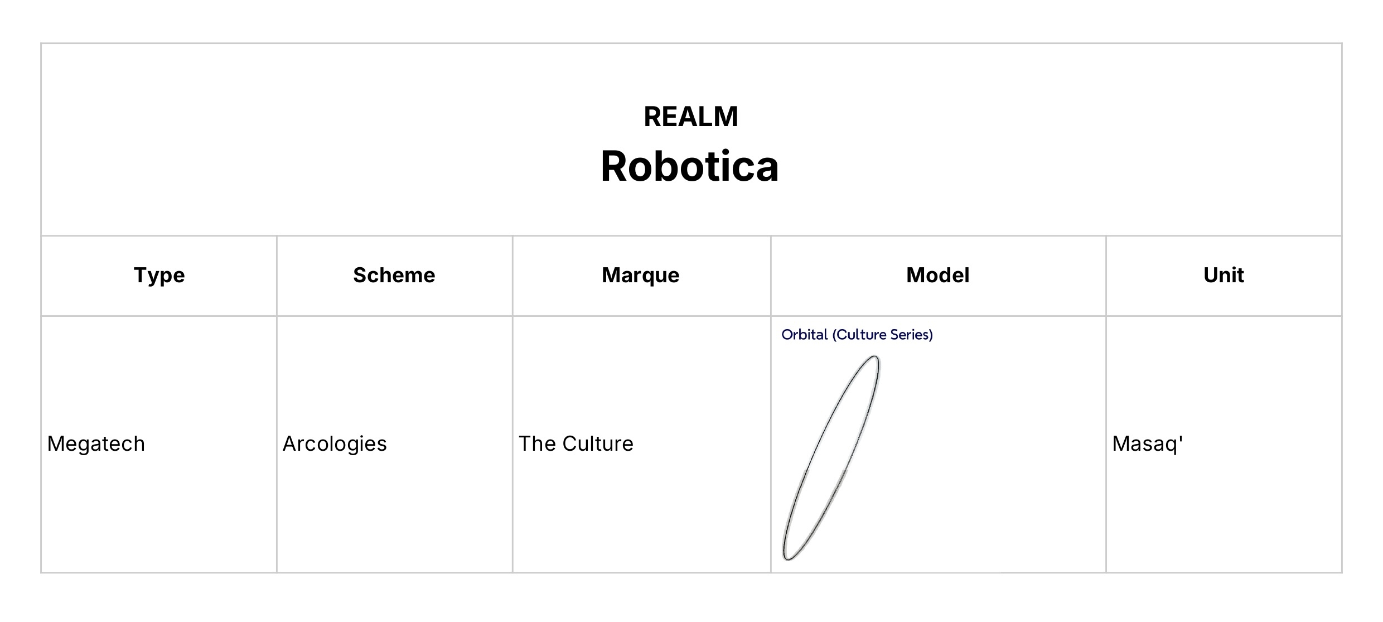Select the Masaq' unit entry
Viewport: 1383px width, 622px height.
[x=1147, y=444]
